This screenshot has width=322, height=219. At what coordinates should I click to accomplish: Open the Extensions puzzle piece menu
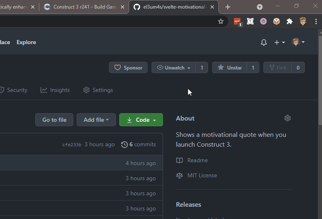tap(290, 21)
